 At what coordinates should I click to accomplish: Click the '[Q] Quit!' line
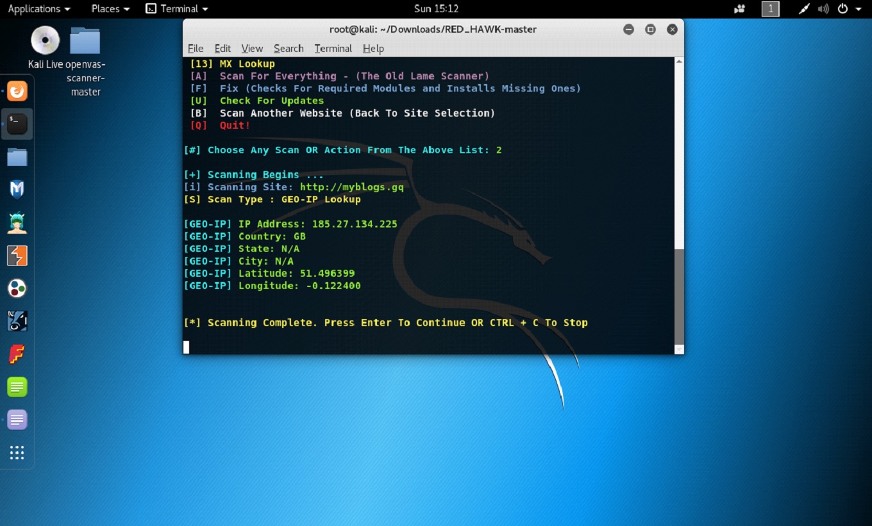pyautogui.click(x=220, y=125)
